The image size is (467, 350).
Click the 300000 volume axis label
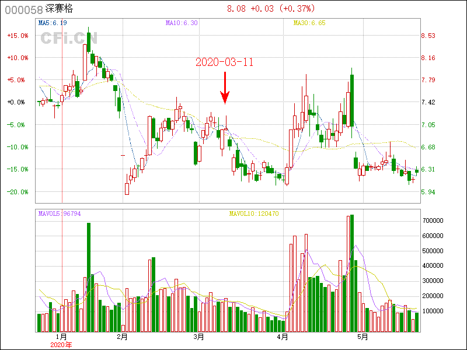tap(433, 281)
